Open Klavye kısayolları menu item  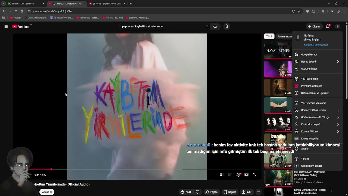pyautogui.click(x=317, y=139)
